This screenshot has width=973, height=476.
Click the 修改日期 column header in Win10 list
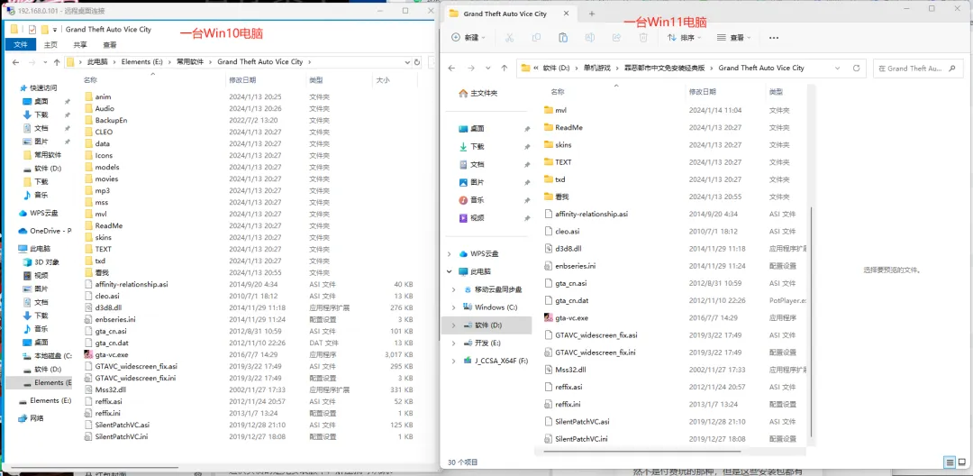click(242, 80)
